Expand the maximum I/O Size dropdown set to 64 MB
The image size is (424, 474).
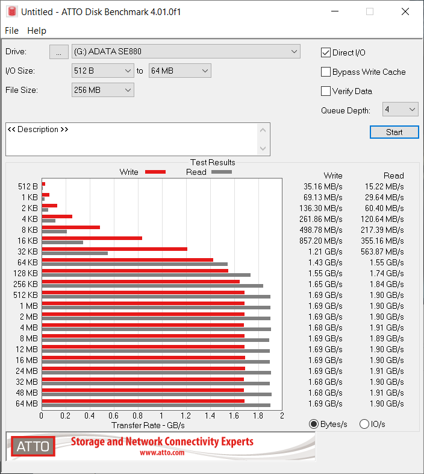[x=179, y=71]
